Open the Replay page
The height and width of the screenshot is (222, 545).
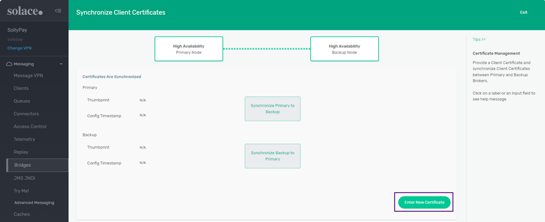21,152
